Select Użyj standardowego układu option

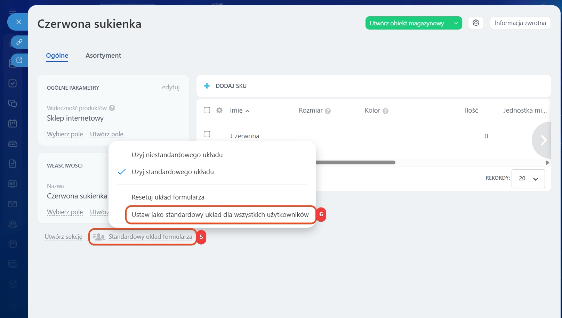pyautogui.click(x=172, y=172)
